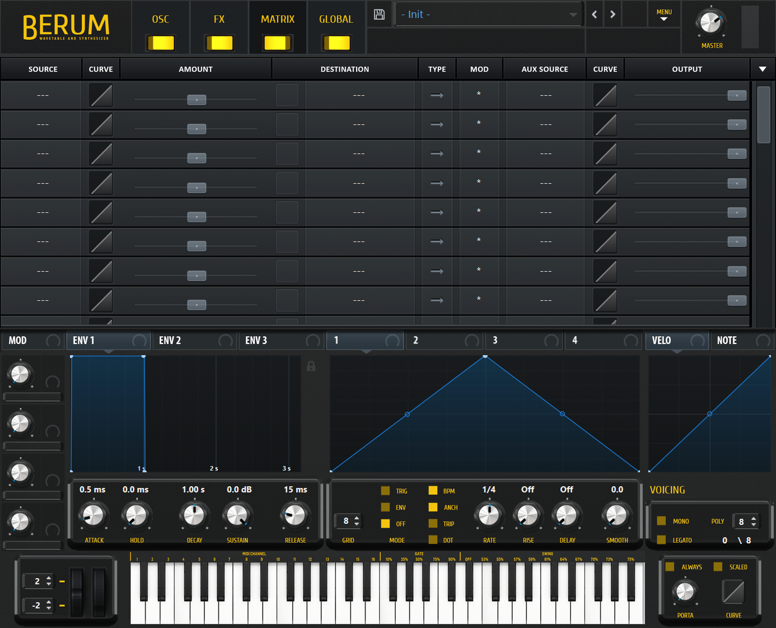Select the ENV 3 tab

[x=282, y=341]
